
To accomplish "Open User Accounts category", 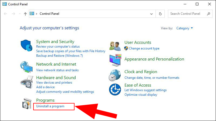I will (x=138, y=42).
